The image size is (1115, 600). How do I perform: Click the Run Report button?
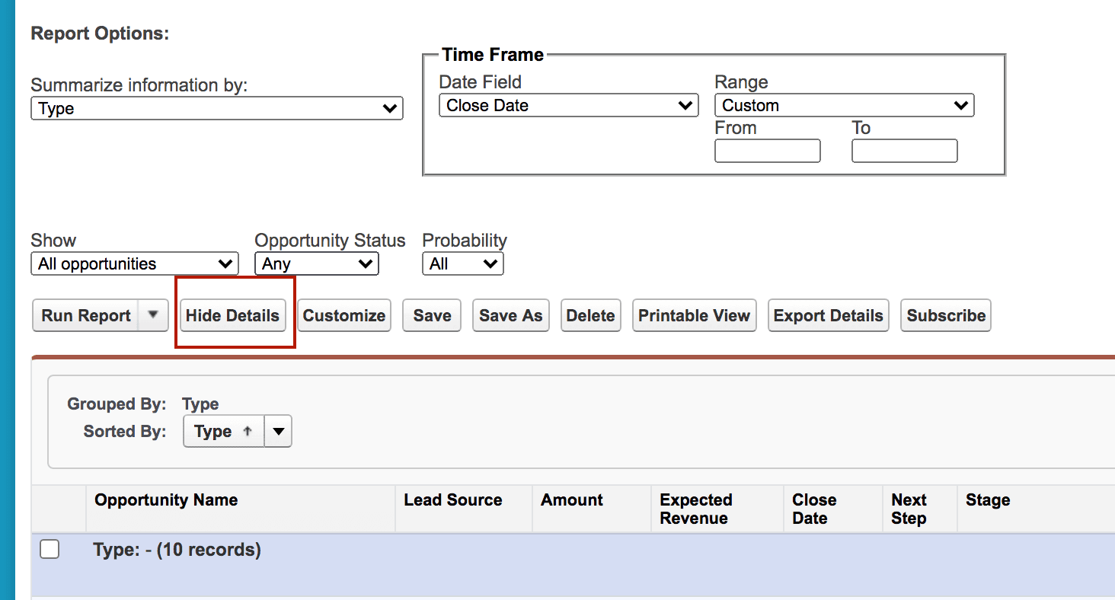85,315
